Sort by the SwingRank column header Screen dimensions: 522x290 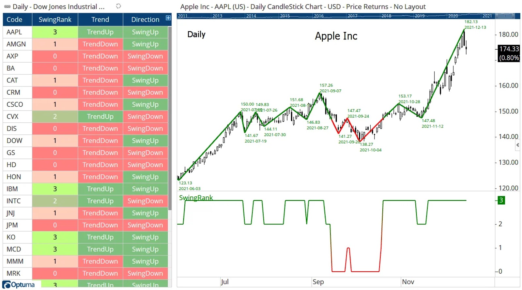coord(55,20)
